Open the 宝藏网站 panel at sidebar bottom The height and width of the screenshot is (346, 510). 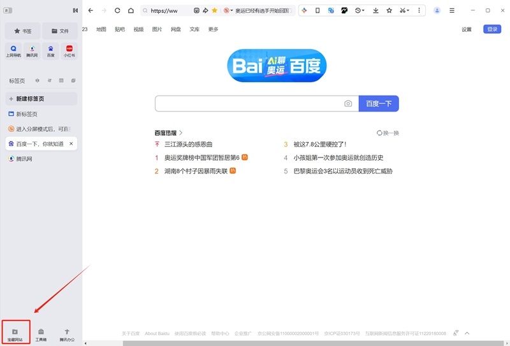click(15, 335)
